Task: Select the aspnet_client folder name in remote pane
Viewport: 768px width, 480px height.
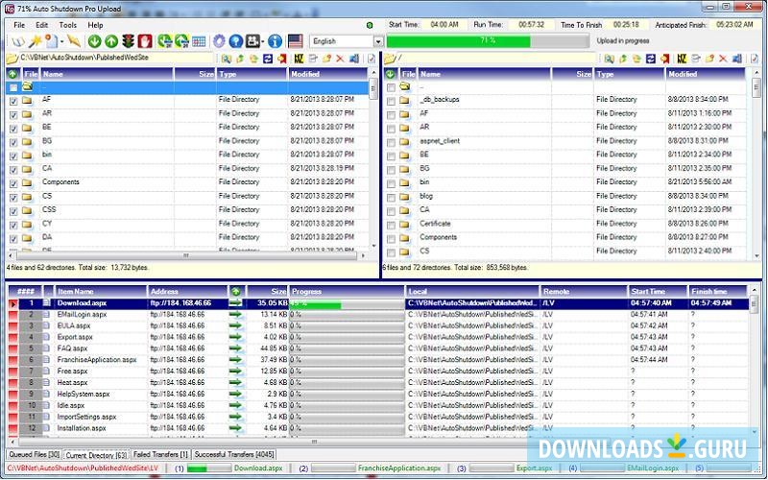Action: pyautogui.click(x=440, y=141)
